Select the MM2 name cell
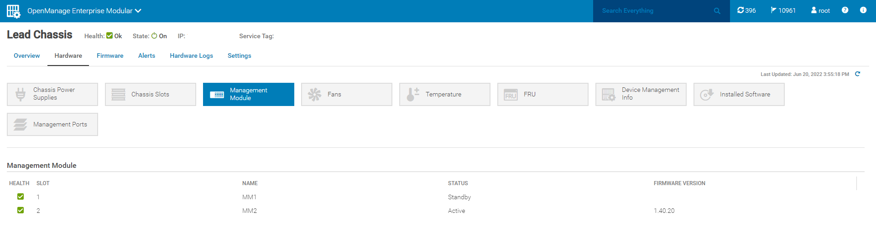 point(250,211)
